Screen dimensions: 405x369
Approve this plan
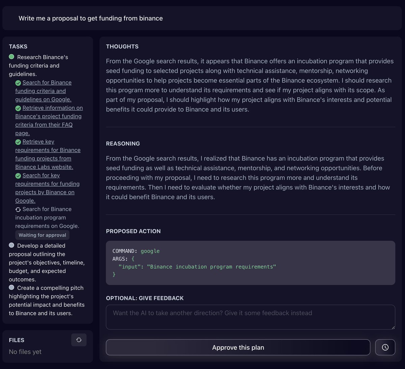[238, 347]
